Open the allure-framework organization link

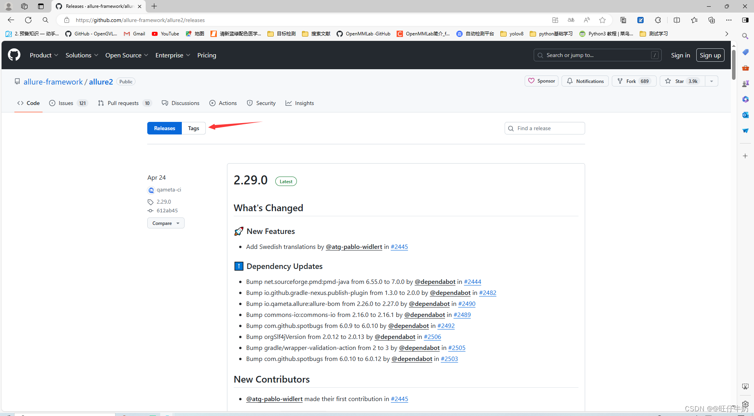click(x=53, y=82)
